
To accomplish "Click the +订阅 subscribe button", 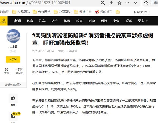I will [13, 59].
